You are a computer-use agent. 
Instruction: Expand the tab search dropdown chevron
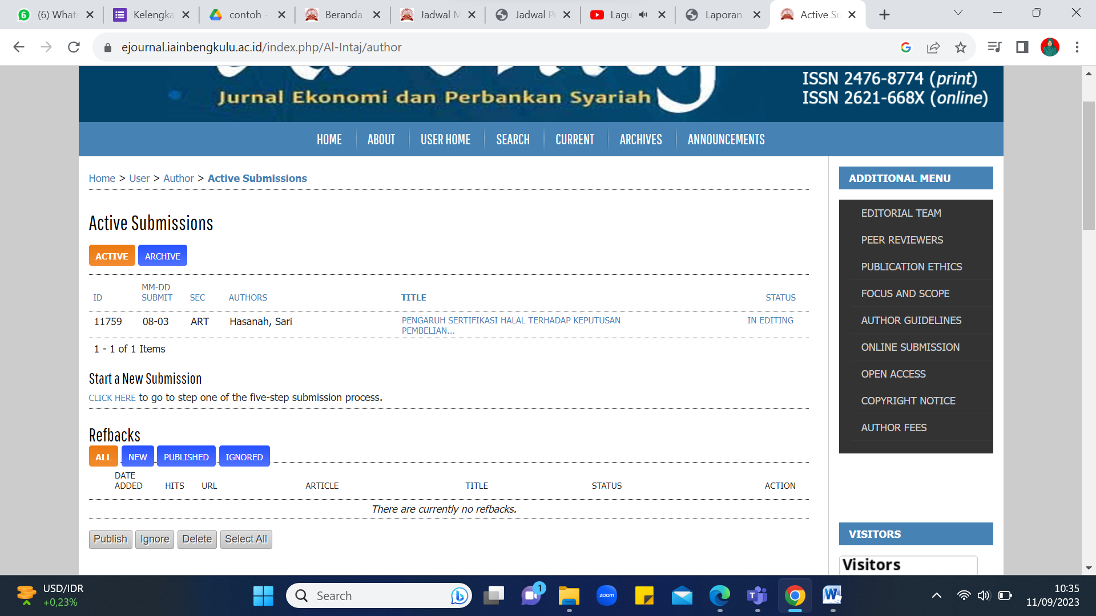click(958, 13)
